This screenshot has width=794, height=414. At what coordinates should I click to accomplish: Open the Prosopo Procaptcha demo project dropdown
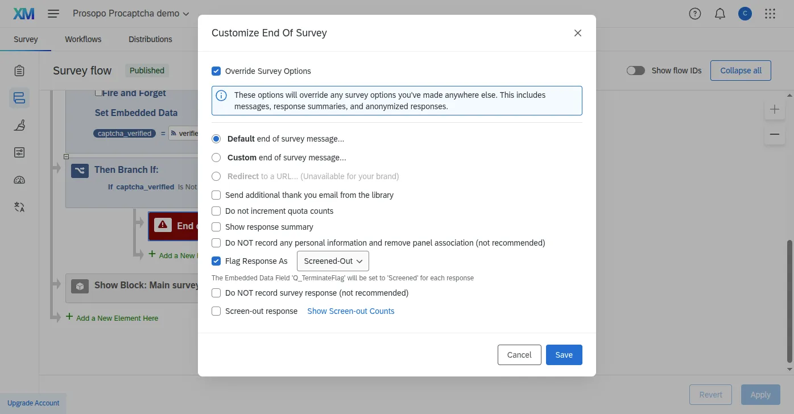click(131, 14)
